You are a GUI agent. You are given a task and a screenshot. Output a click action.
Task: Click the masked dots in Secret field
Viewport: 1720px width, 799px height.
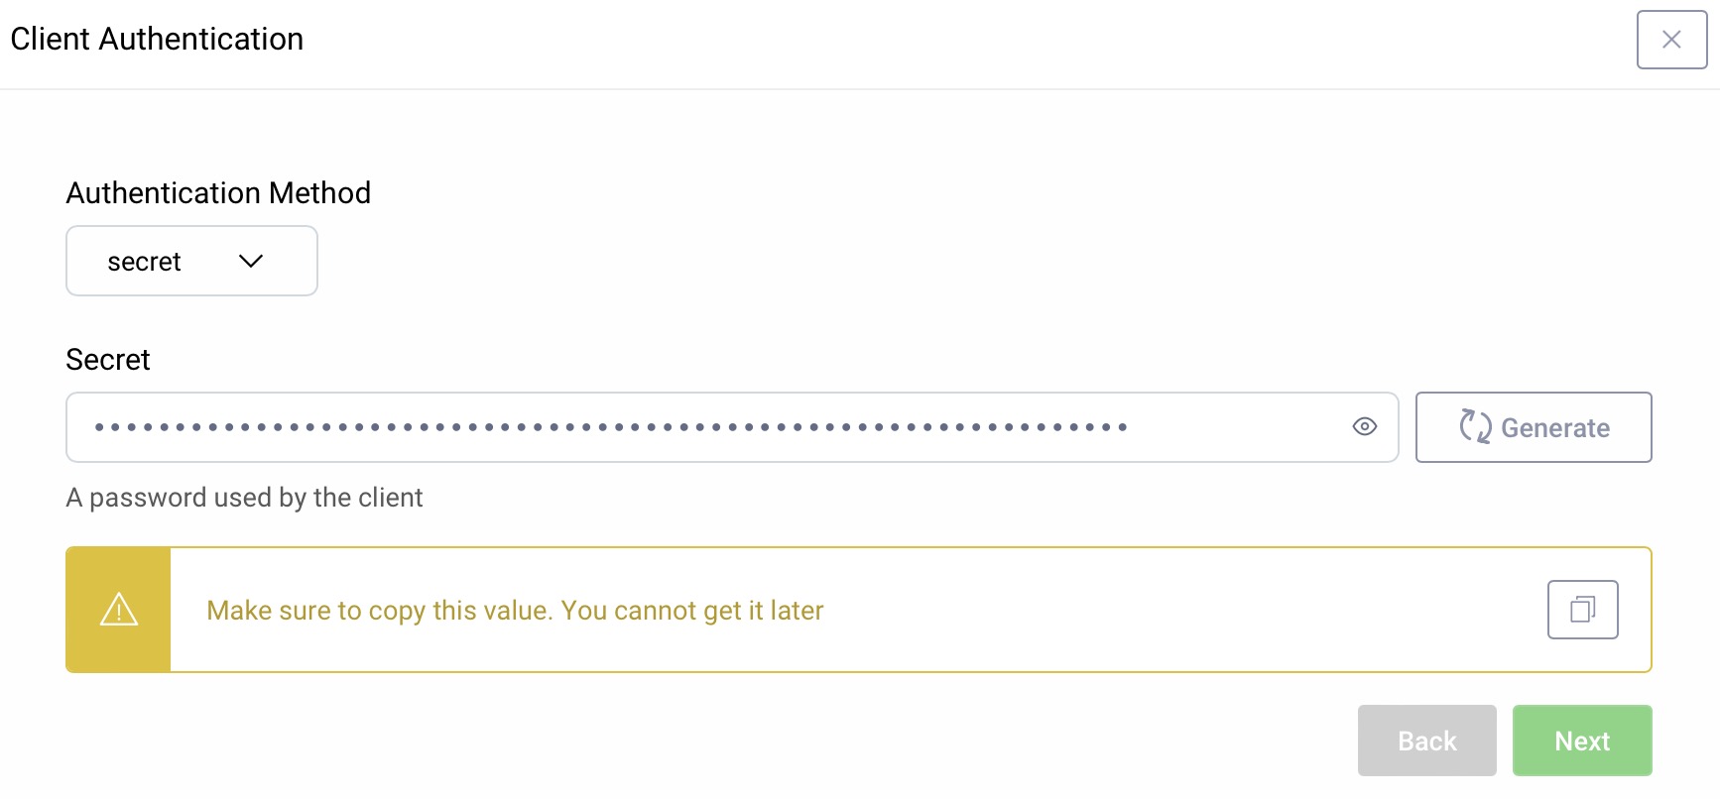coord(610,427)
